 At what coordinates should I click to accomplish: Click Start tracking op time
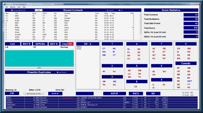coord(34,93)
